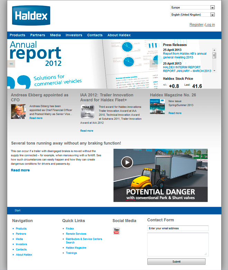Click the Press Releases heading
This screenshot has height=270, width=228.
pos(175,45)
